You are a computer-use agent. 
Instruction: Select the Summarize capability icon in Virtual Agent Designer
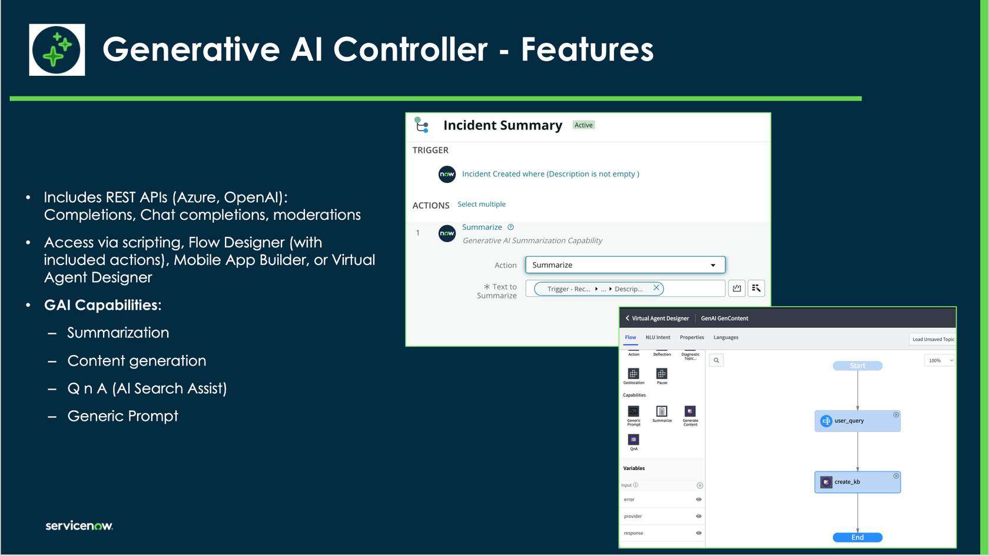click(x=662, y=411)
